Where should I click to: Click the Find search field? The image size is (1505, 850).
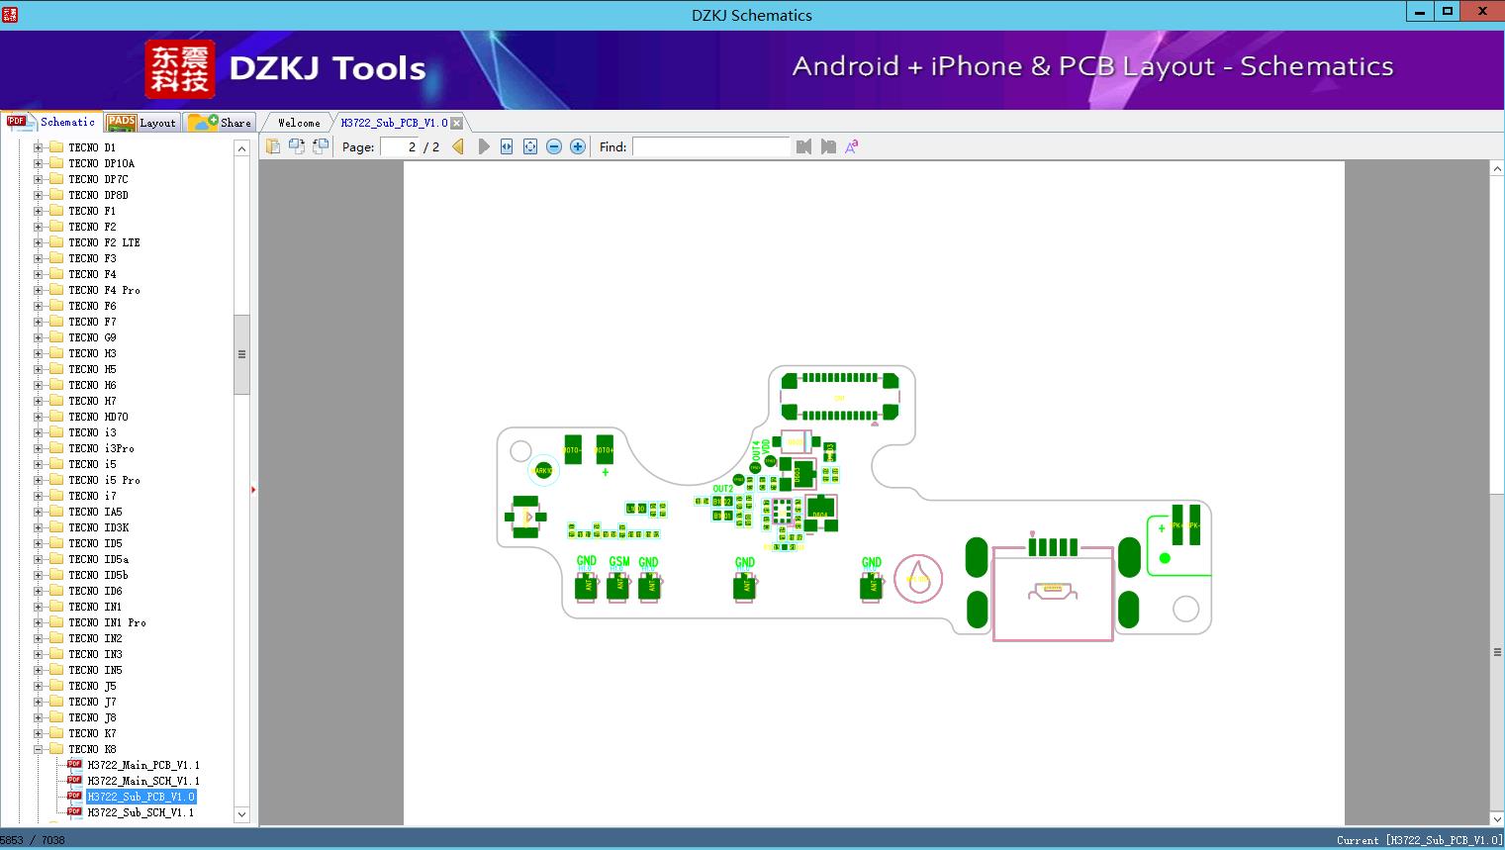[x=711, y=146]
